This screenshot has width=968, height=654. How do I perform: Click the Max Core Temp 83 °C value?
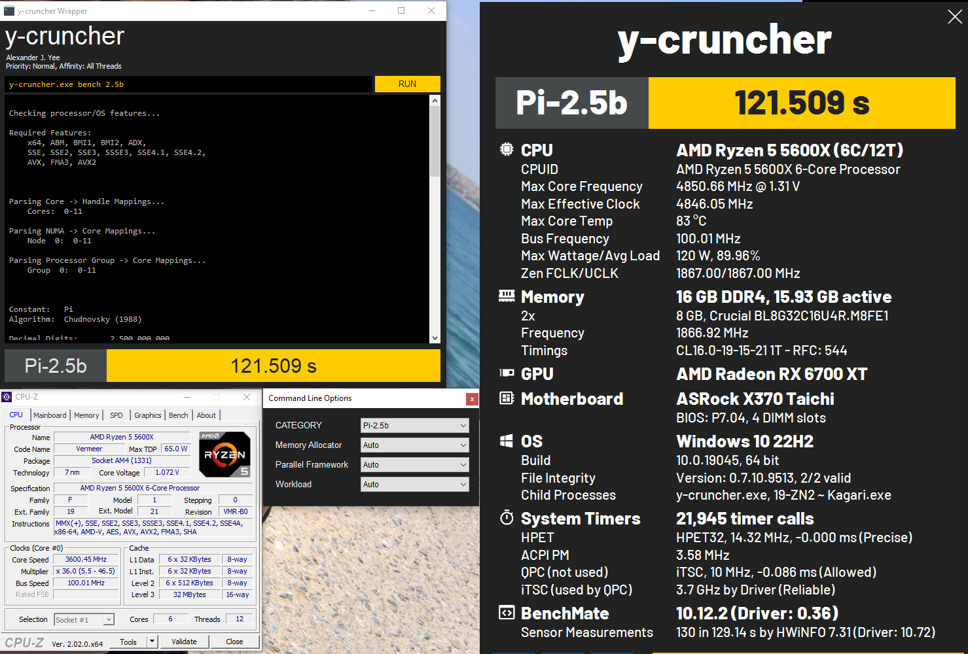[691, 221]
